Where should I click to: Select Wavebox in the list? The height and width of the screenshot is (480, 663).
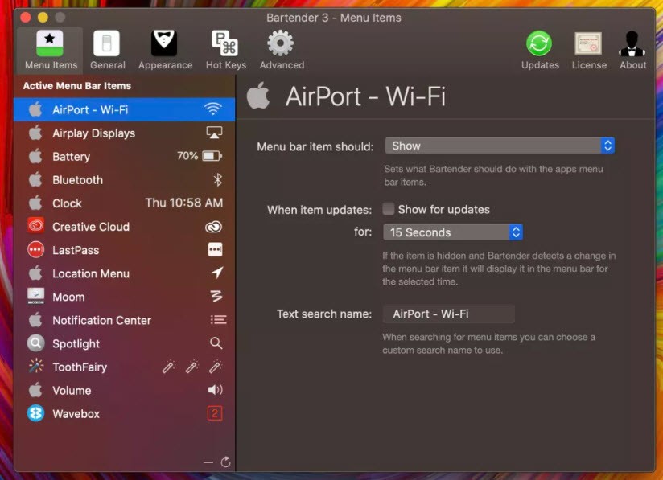tap(124, 413)
